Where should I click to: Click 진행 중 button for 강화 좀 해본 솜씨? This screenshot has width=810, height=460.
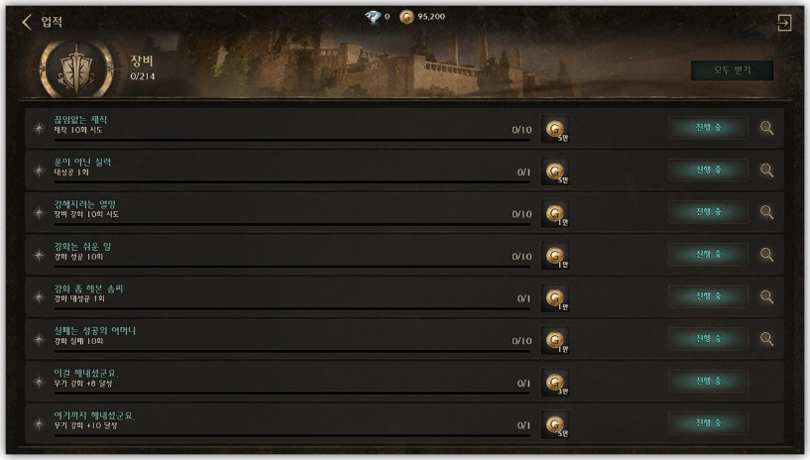tap(708, 296)
